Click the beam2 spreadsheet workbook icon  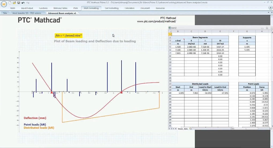[x=169, y=28]
